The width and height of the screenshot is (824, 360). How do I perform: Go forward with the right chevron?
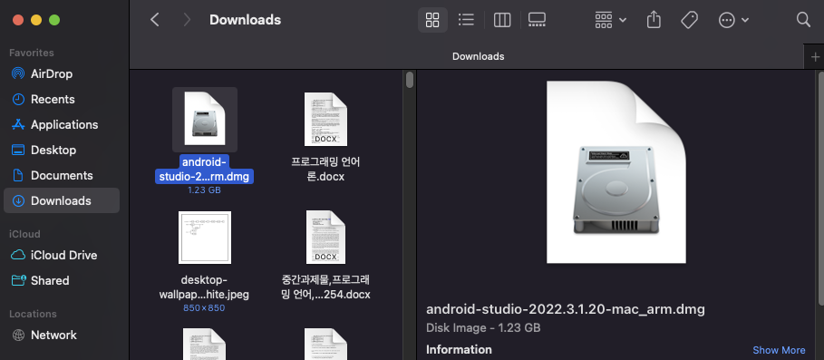(187, 20)
